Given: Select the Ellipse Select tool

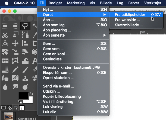Looking at the screenshot, I should [15, 26].
